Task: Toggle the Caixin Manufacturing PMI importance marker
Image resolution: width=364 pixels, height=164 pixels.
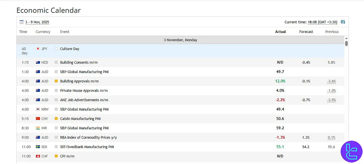Action: click(x=56, y=119)
